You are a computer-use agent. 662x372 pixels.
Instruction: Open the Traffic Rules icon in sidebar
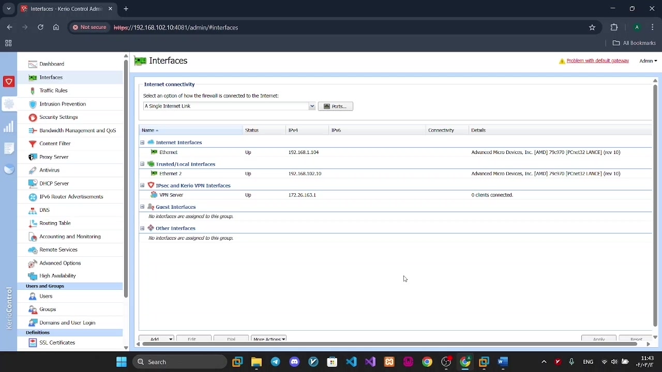[33, 90]
